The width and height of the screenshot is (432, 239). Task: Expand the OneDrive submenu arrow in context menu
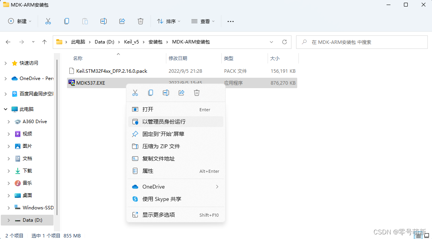(217, 187)
